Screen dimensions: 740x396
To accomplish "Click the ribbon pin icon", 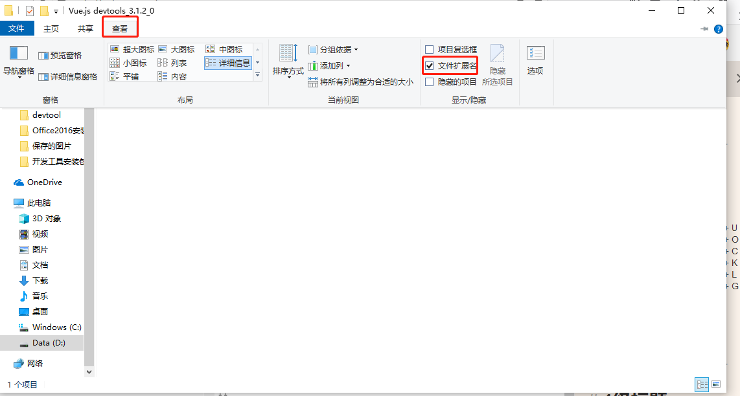I will point(704,28).
